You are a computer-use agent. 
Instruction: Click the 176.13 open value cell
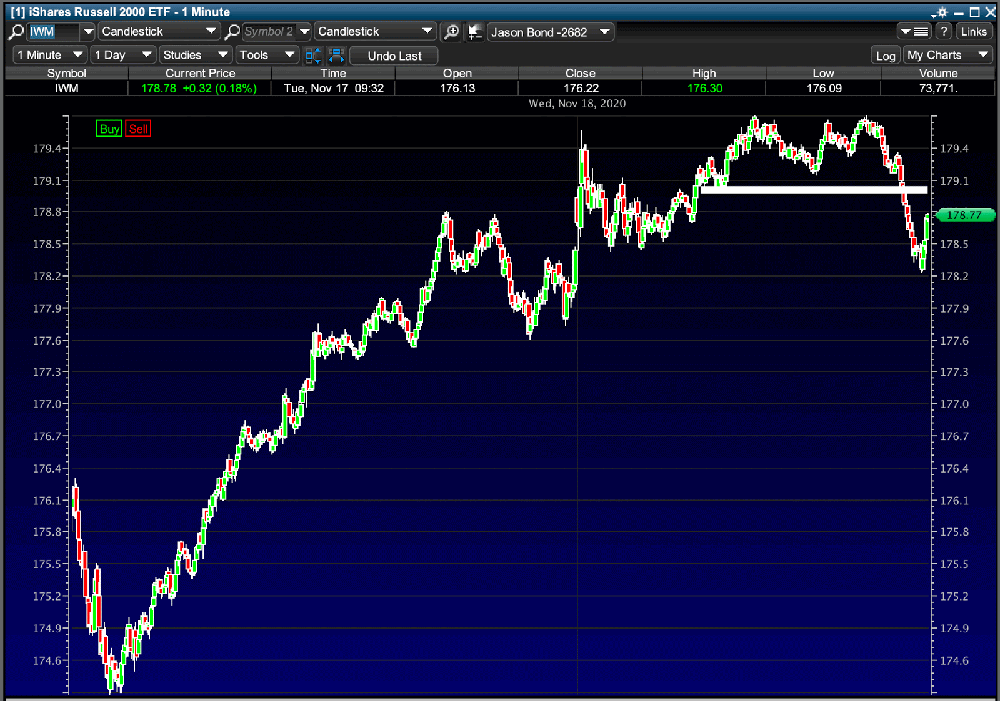(457, 88)
